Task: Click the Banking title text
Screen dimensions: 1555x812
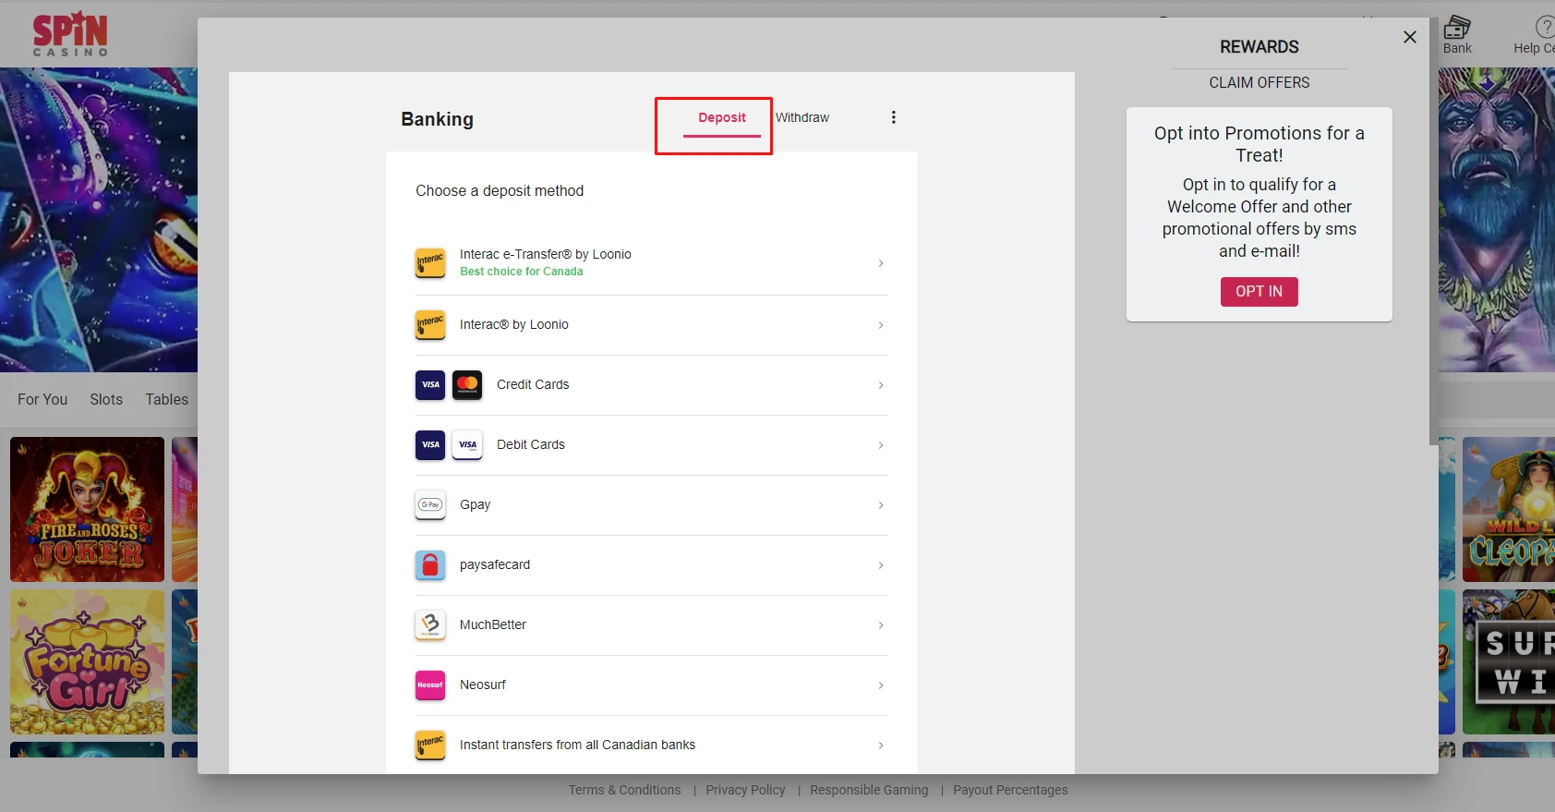Action: [x=438, y=119]
